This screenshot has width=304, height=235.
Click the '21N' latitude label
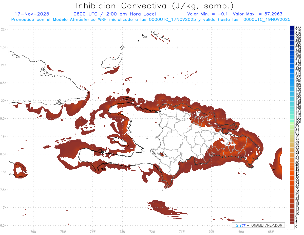click(x=4, y=65)
